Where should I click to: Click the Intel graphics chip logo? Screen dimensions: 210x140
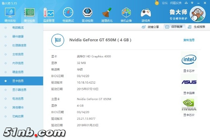[x=189, y=60]
